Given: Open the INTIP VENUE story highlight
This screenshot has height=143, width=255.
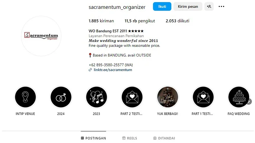Looking at the screenshot, I should tap(25, 97).
